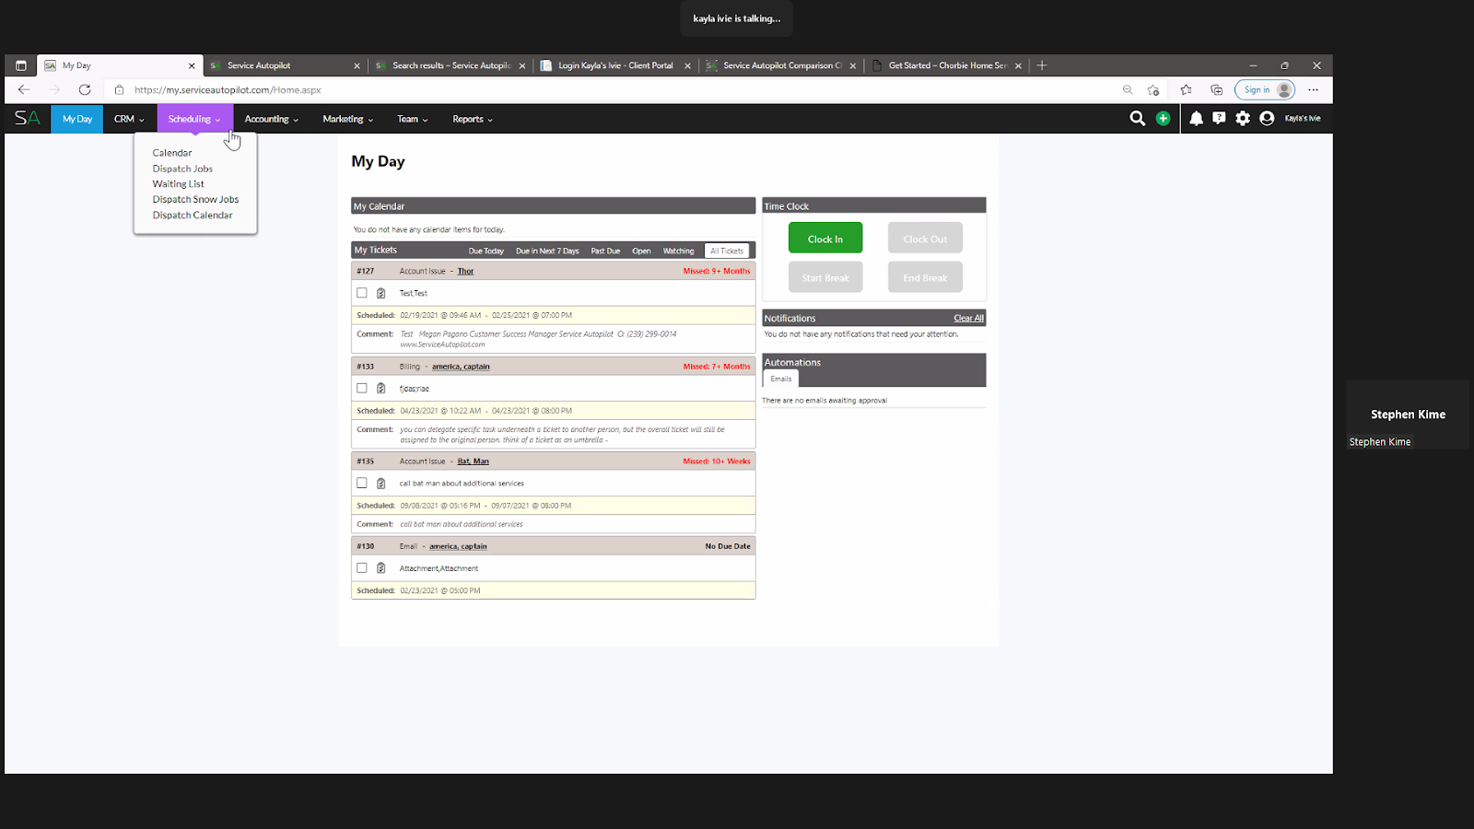
Task: Check the ticket #133 checkbox
Action: [362, 389]
